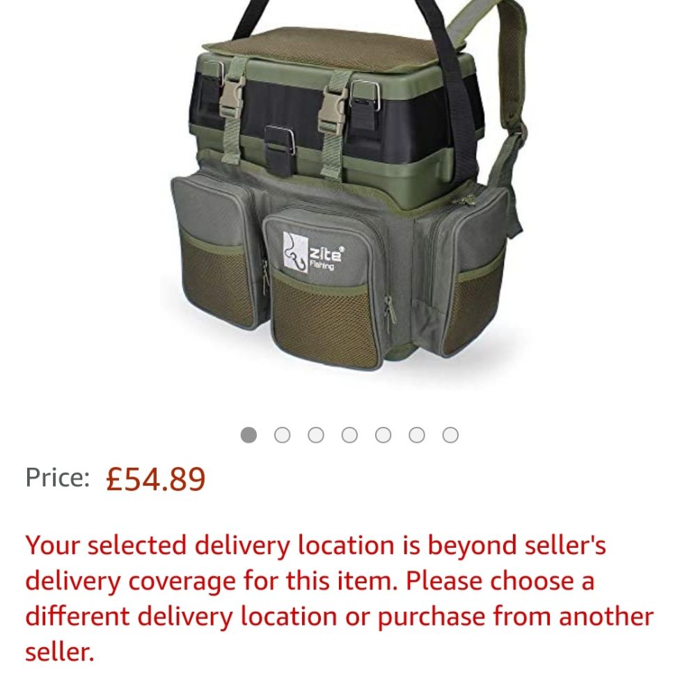Viewport: 696px width, 675px height.
Task: Click the center metal latch on box
Action: [280, 142]
